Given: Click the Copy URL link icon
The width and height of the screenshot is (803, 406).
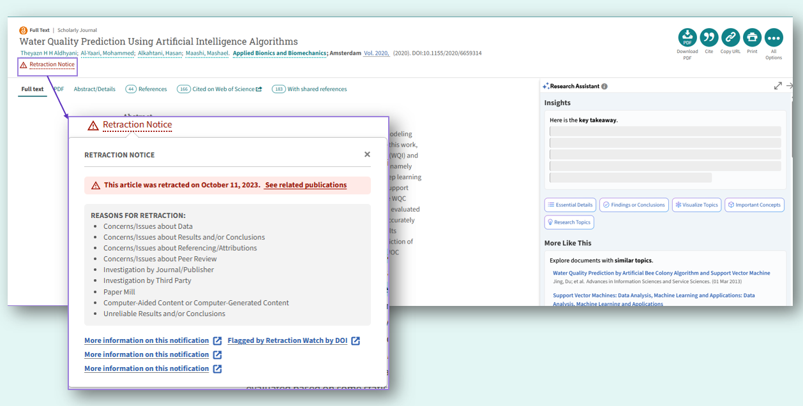Looking at the screenshot, I should tap(731, 38).
